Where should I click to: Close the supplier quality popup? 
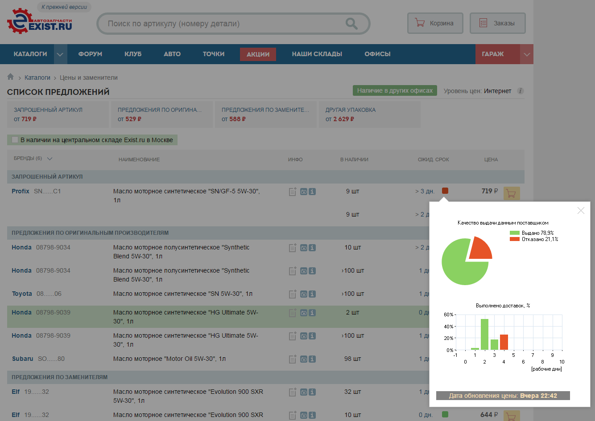581,210
